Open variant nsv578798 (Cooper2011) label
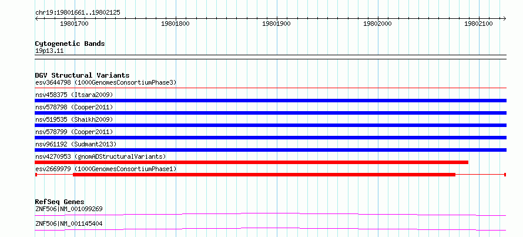Image resolution: width=523 pixels, height=237 pixels. pyautogui.click(x=74, y=107)
